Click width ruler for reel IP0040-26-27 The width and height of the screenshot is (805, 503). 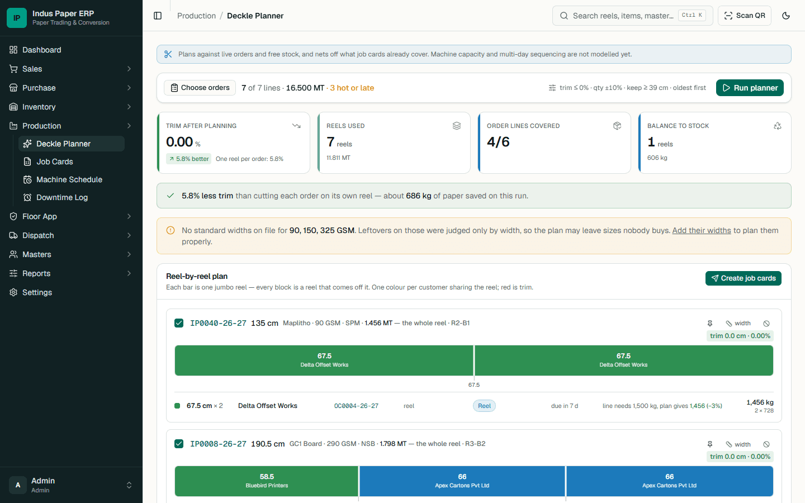[x=738, y=323]
